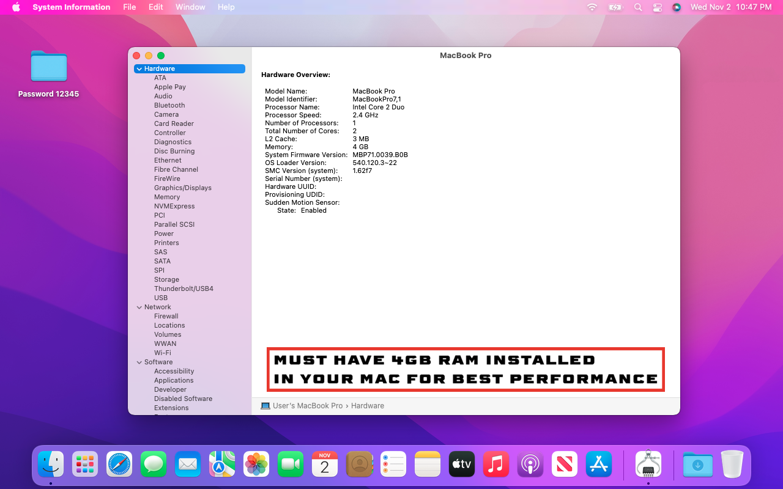
Task: Open the Apple menu
Action: point(16,7)
